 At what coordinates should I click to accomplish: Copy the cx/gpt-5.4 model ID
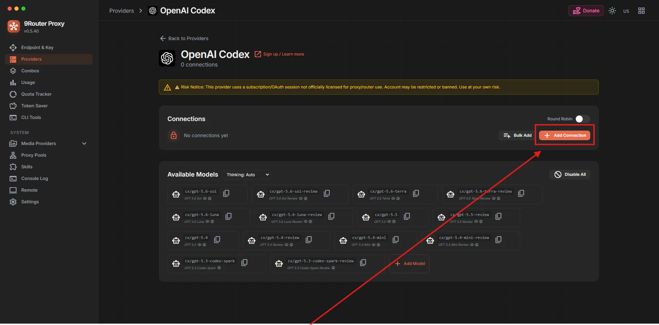(x=217, y=240)
